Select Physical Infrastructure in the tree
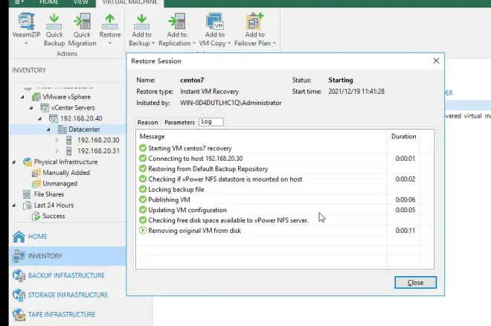The height and width of the screenshot is (326, 491). [65, 162]
